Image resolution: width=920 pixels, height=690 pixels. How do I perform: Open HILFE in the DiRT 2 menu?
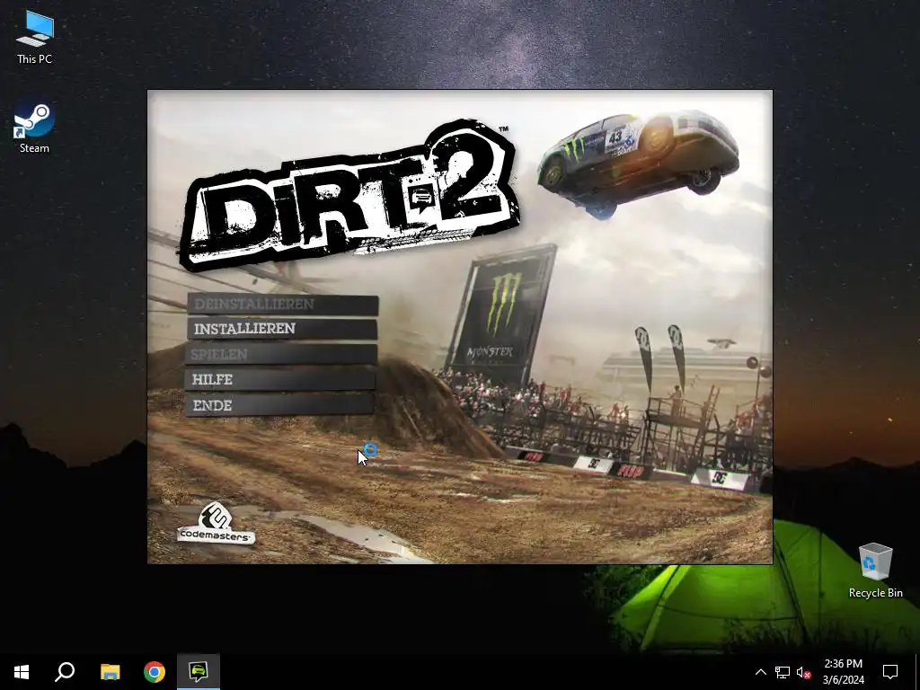280,380
